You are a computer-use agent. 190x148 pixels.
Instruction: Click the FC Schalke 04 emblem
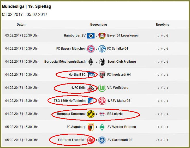[x=102, y=49]
